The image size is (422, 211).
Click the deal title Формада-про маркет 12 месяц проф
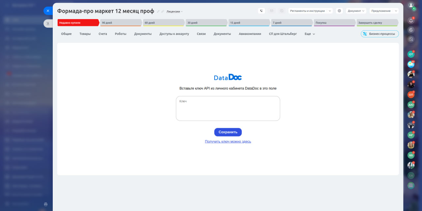[x=105, y=11]
